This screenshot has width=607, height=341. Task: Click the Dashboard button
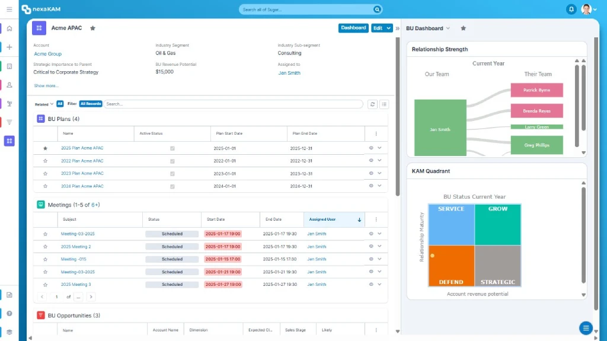point(353,28)
